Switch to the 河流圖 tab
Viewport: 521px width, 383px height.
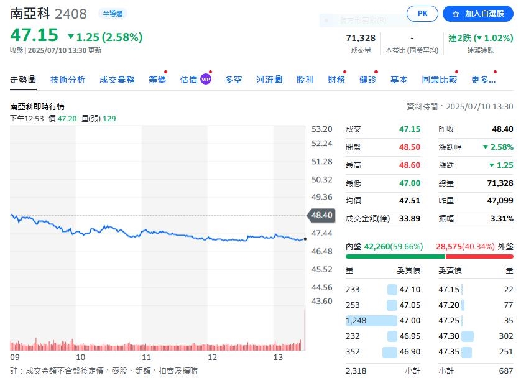click(x=268, y=79)
